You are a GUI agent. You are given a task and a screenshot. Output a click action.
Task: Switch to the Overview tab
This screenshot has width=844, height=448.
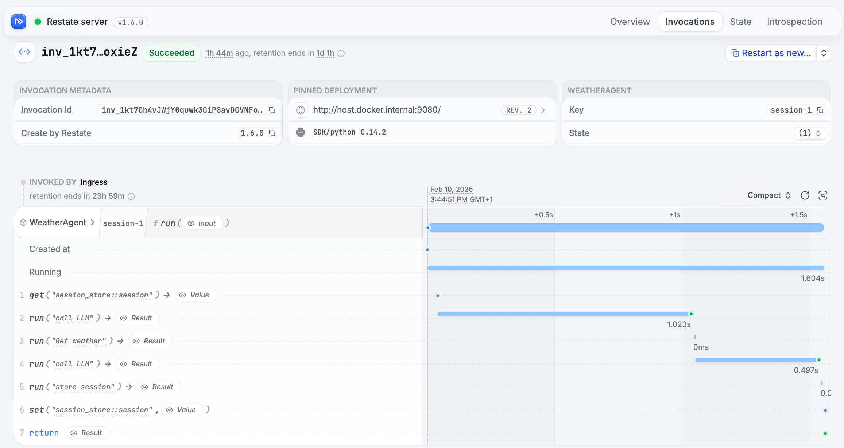(x=630, y=22)
